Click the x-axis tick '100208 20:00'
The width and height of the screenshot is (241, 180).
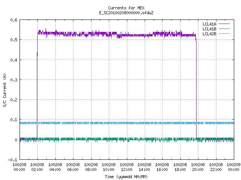pos(198,167)
